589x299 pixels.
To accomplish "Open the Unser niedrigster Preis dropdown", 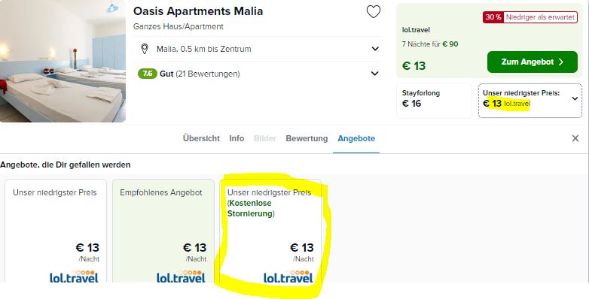I will pos(530,101).
